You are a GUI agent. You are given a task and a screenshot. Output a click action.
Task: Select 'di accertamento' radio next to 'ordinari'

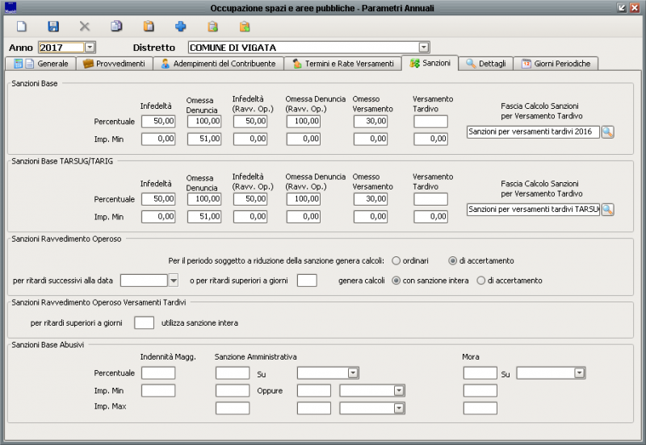coord(453,260)
